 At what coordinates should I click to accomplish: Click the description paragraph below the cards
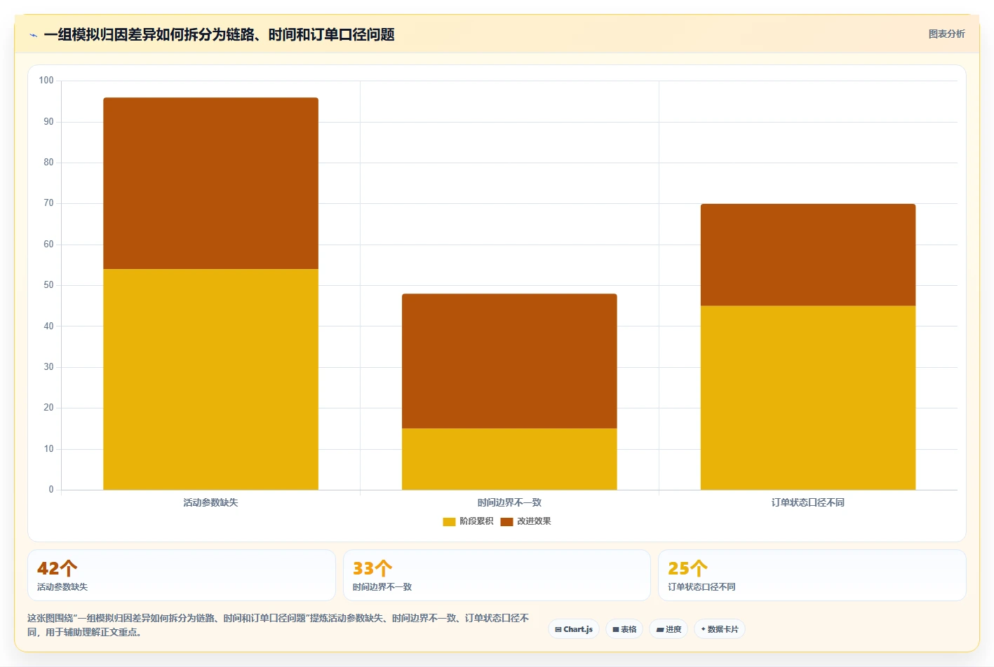point(278,625)
